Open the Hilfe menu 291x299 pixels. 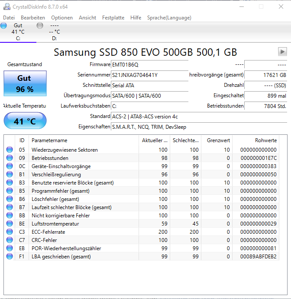tap(136, 18)
